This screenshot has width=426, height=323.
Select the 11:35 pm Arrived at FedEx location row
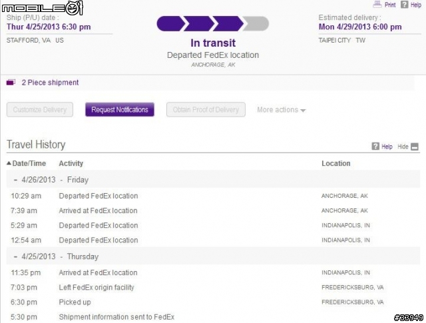213,272
